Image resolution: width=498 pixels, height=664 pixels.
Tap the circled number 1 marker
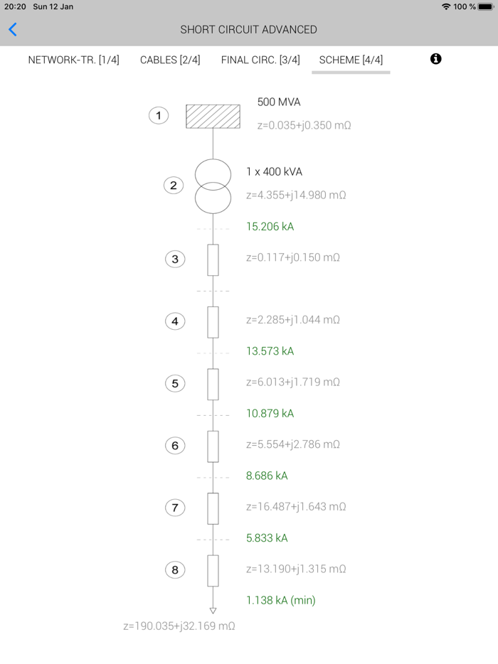tap(159, 115)
